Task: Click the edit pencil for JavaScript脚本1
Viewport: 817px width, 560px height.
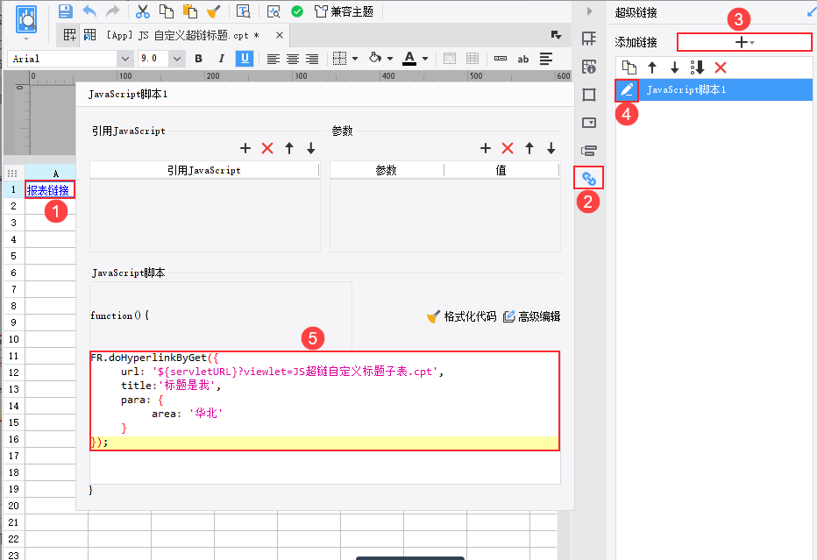Action: pyautogui.click(x=626, y=90)
